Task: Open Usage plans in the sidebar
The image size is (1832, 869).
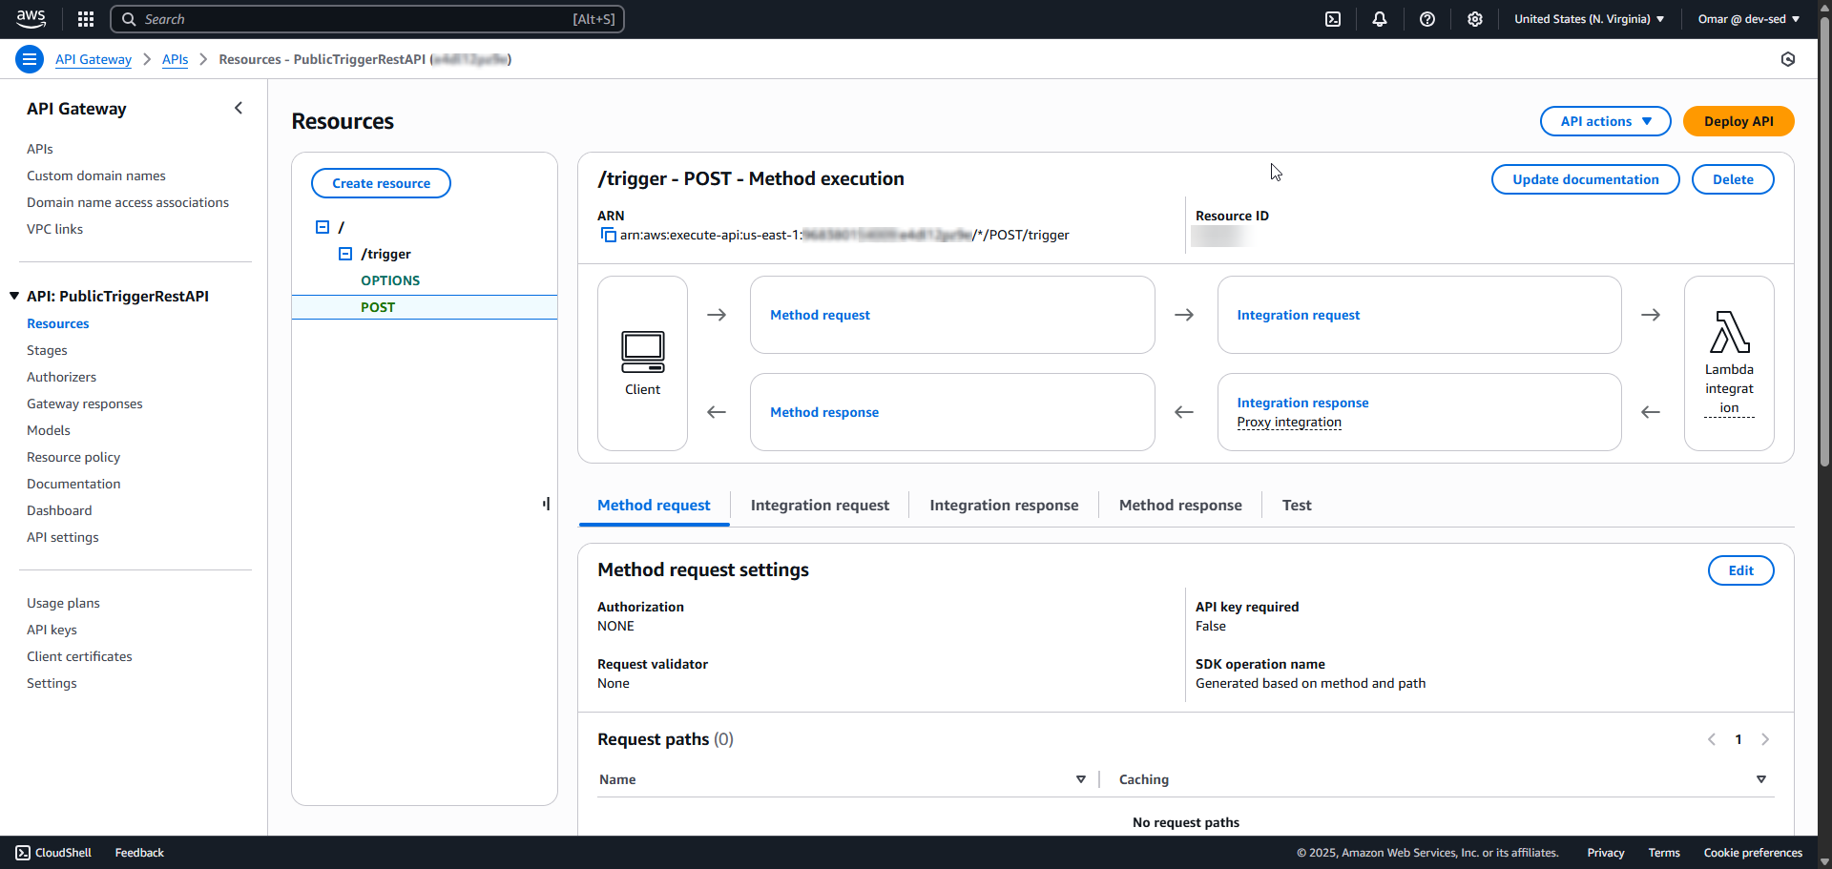Action: 63,603
